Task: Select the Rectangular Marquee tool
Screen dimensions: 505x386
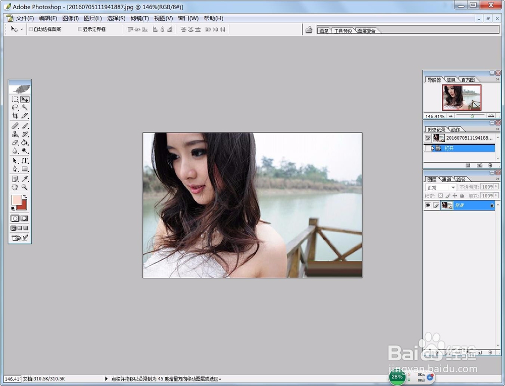Action: [x=15, y=99]
